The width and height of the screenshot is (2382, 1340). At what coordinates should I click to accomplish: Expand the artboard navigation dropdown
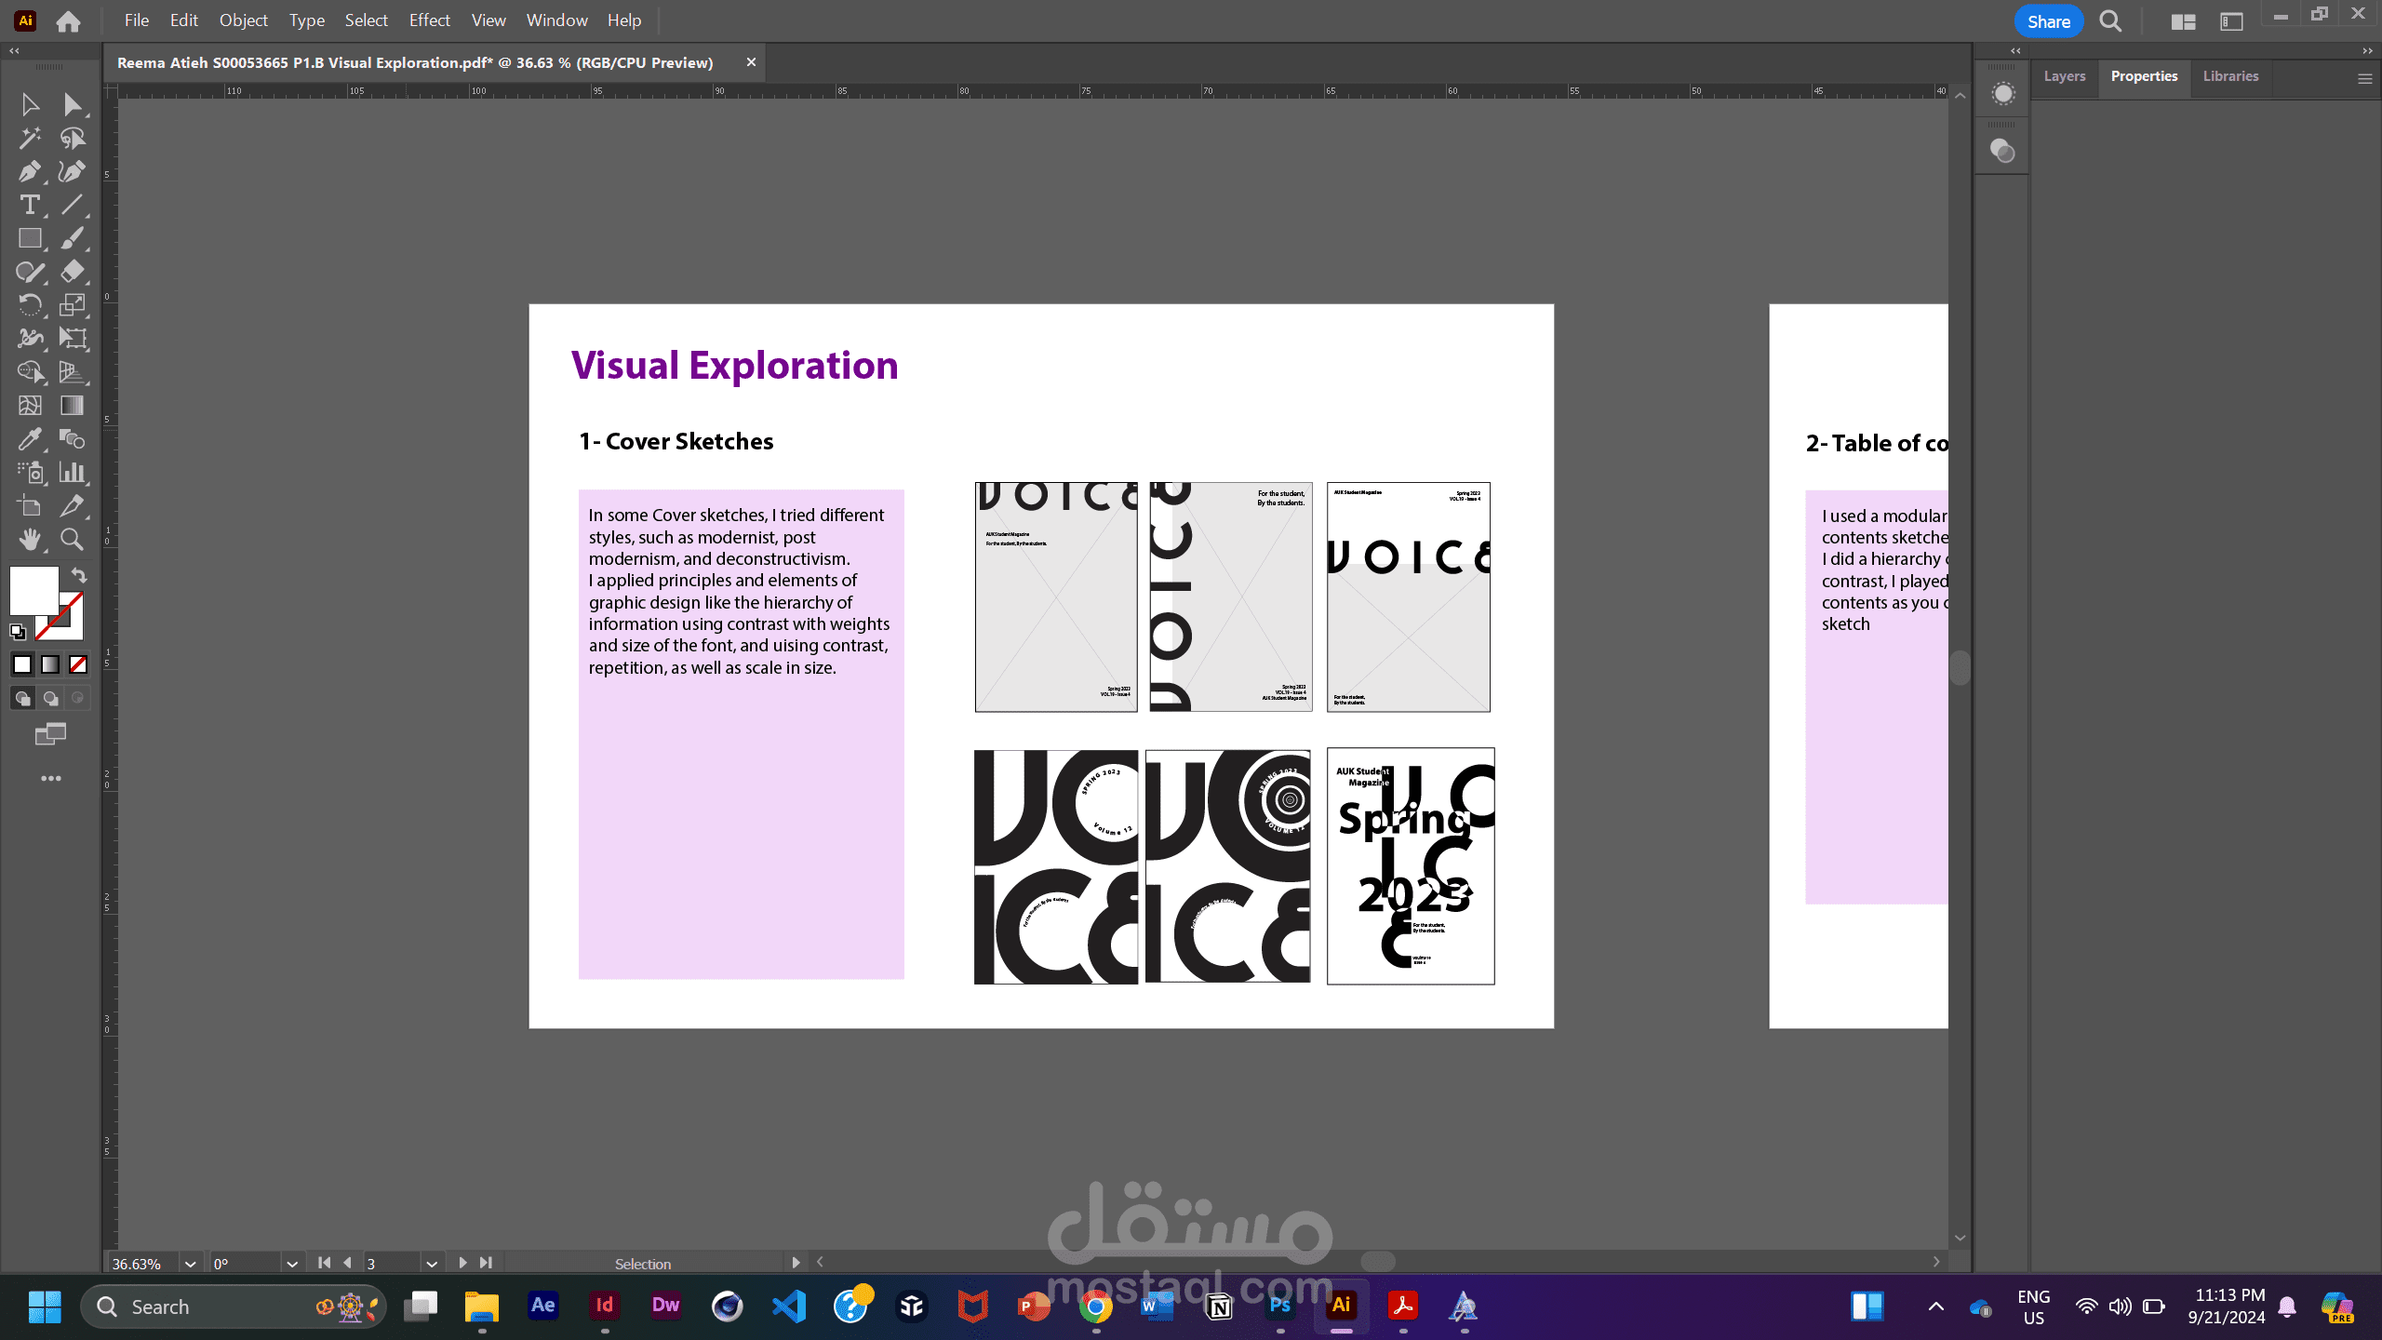click(431, 1264)
